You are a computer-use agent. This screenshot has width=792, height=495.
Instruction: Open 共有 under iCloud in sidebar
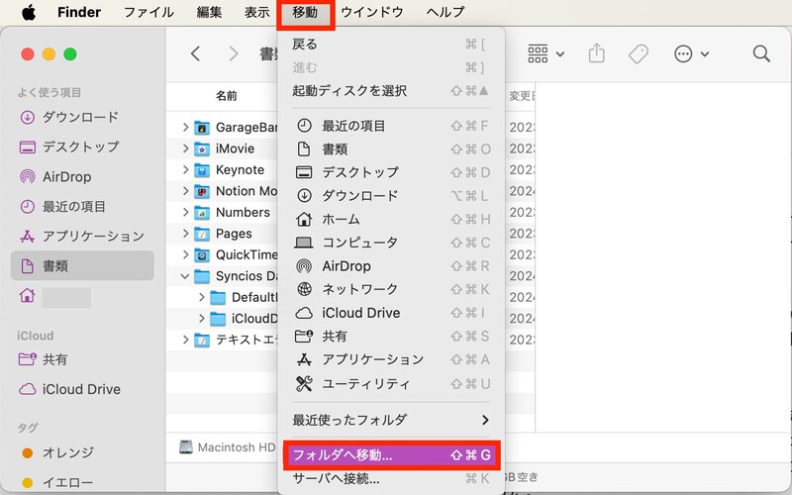click(82, 359)
